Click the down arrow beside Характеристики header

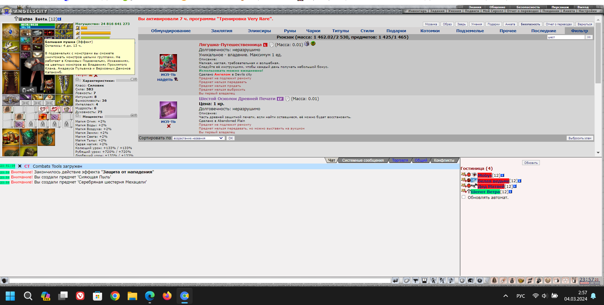[x=136, y=80]
